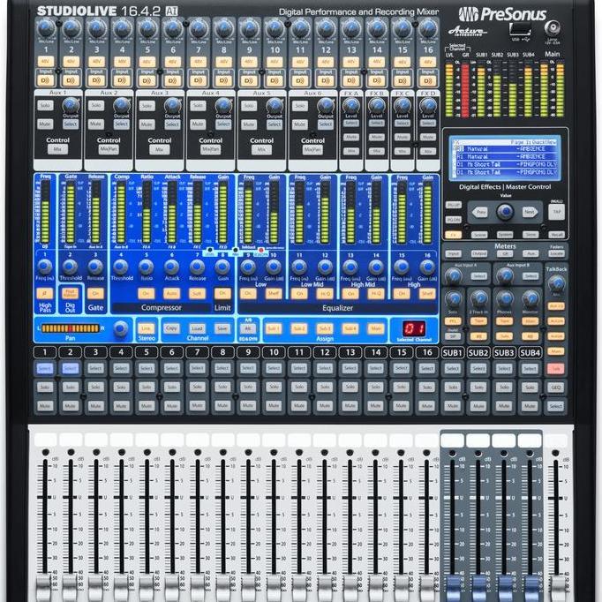The image size is (602, 602).
Task: Click the channel 1 fader
Action: click(x=45, y=587)
